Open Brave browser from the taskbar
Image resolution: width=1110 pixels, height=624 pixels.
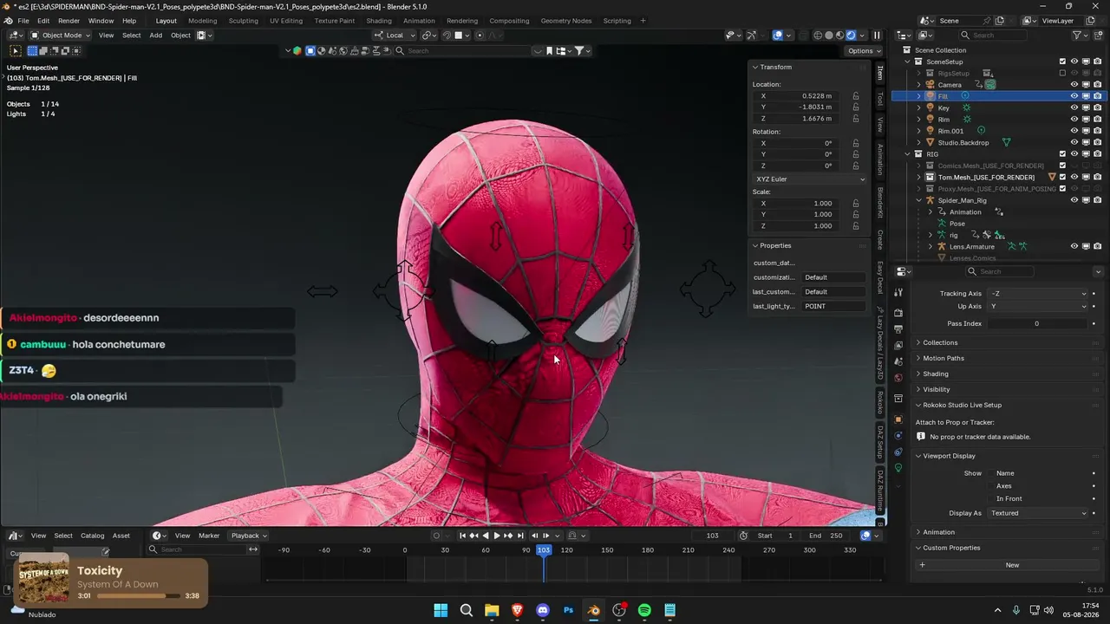pos(518,610)
